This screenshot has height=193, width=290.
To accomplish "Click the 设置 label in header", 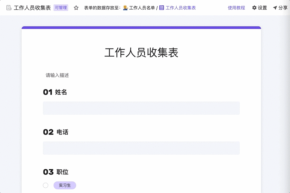I will click(262, 8).
